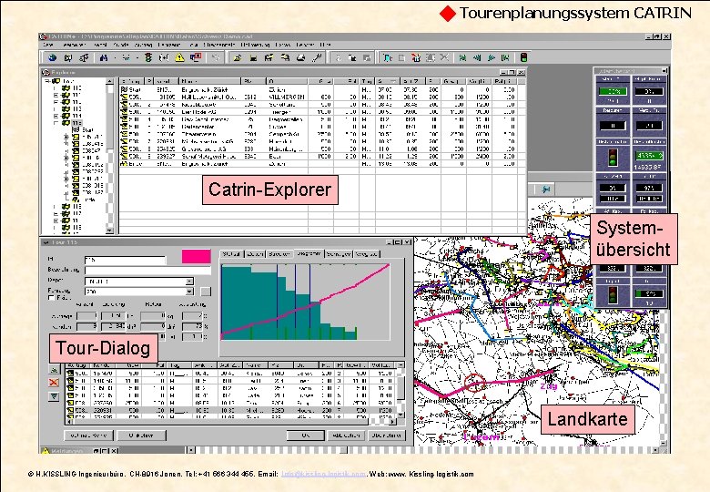Expand tour 112 in the Explorer tree

[x=56, y=102]
